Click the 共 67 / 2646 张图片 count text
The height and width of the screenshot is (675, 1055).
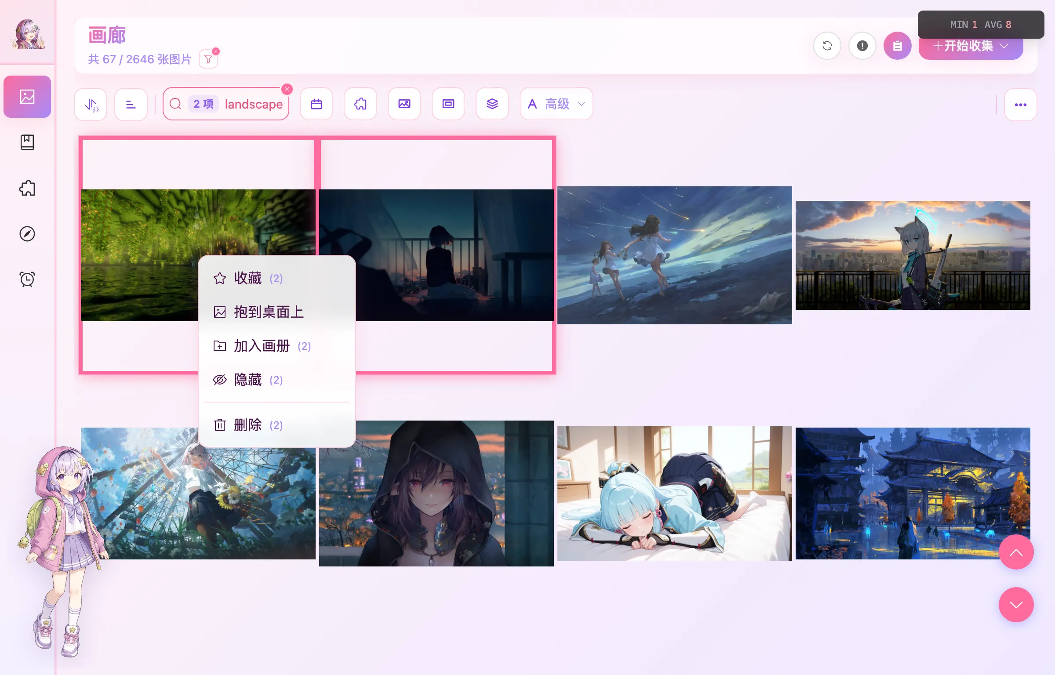(140, 59)
